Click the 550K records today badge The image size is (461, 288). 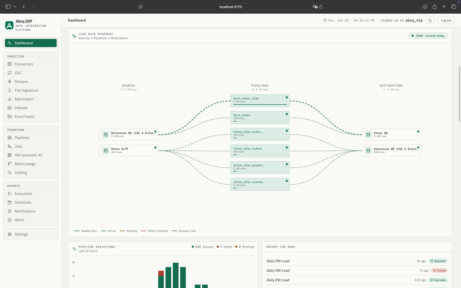coord(428,36)
